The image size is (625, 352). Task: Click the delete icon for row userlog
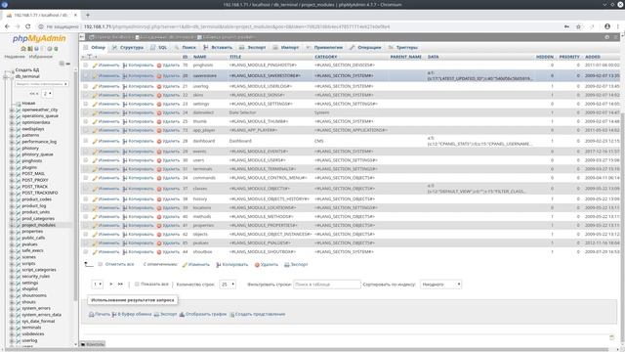159,86
